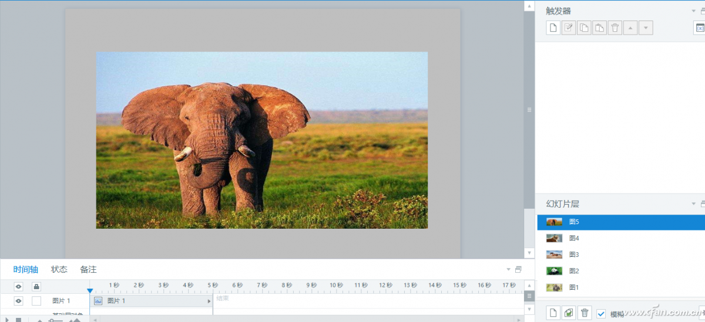
Task: Open timeline panel options dropdown arrow
Action: coord(509,269)
